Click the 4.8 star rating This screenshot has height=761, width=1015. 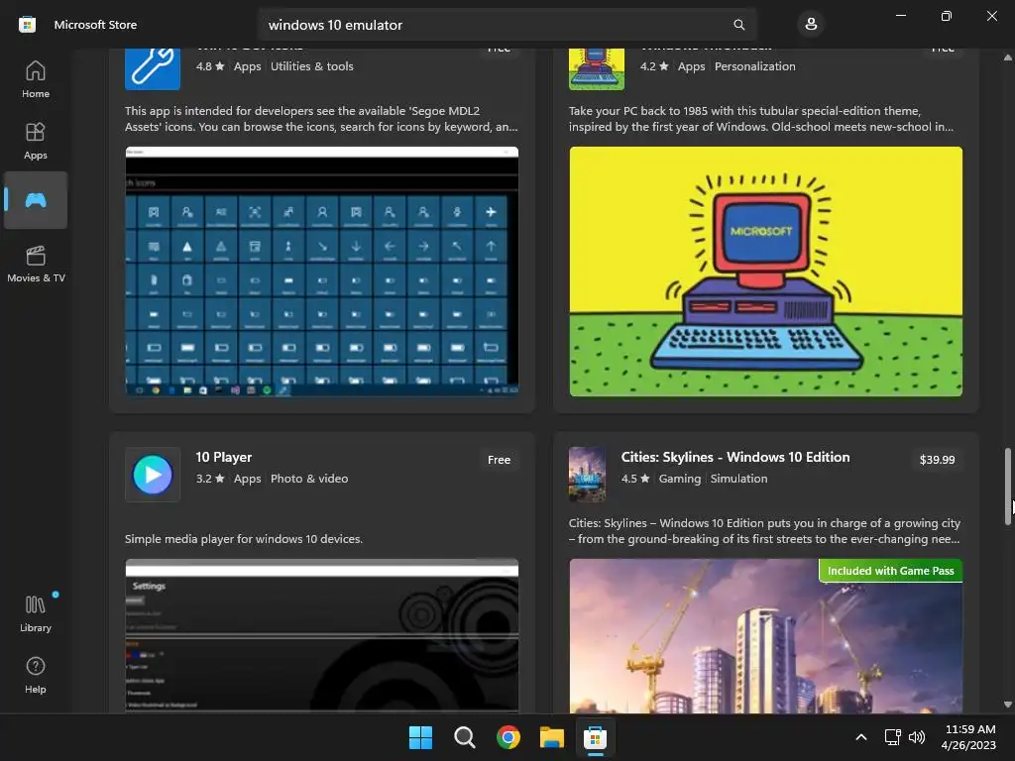point(210,66)
